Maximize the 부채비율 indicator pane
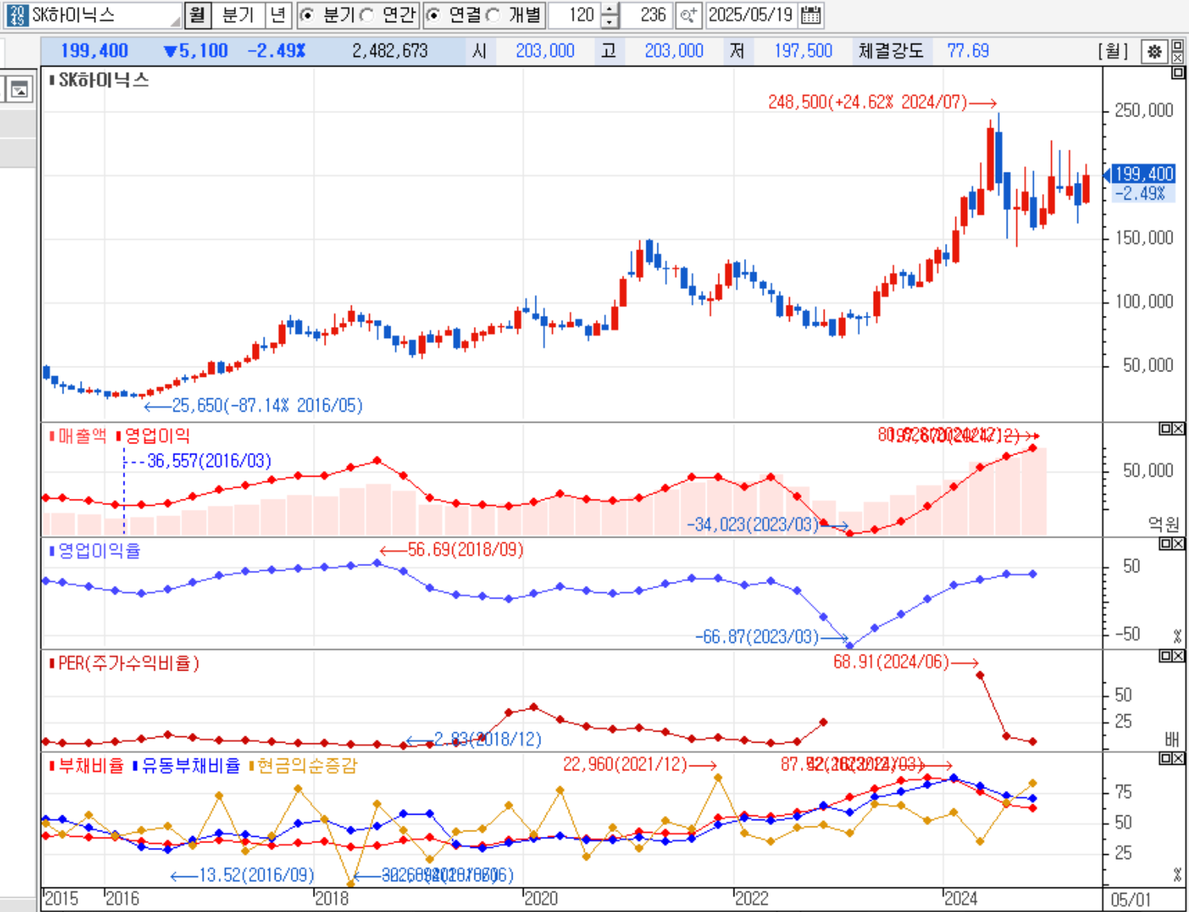This screenshot has height=912, width=1189. pos(1165,758)
